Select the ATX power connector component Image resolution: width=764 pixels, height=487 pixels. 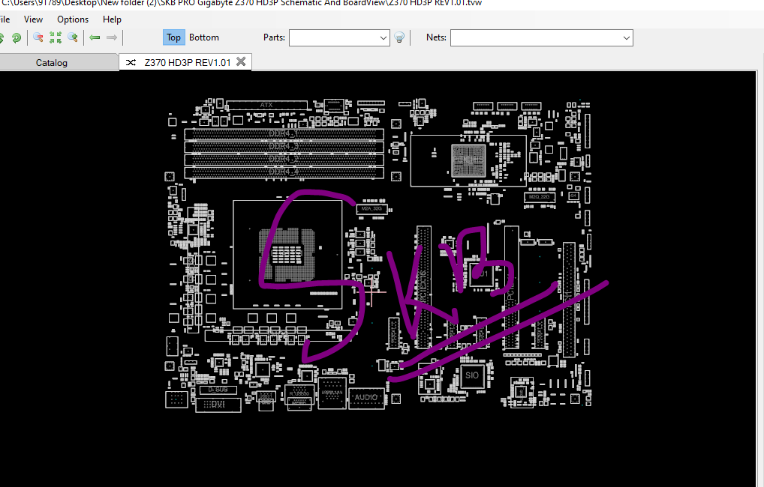coord(266,105)
